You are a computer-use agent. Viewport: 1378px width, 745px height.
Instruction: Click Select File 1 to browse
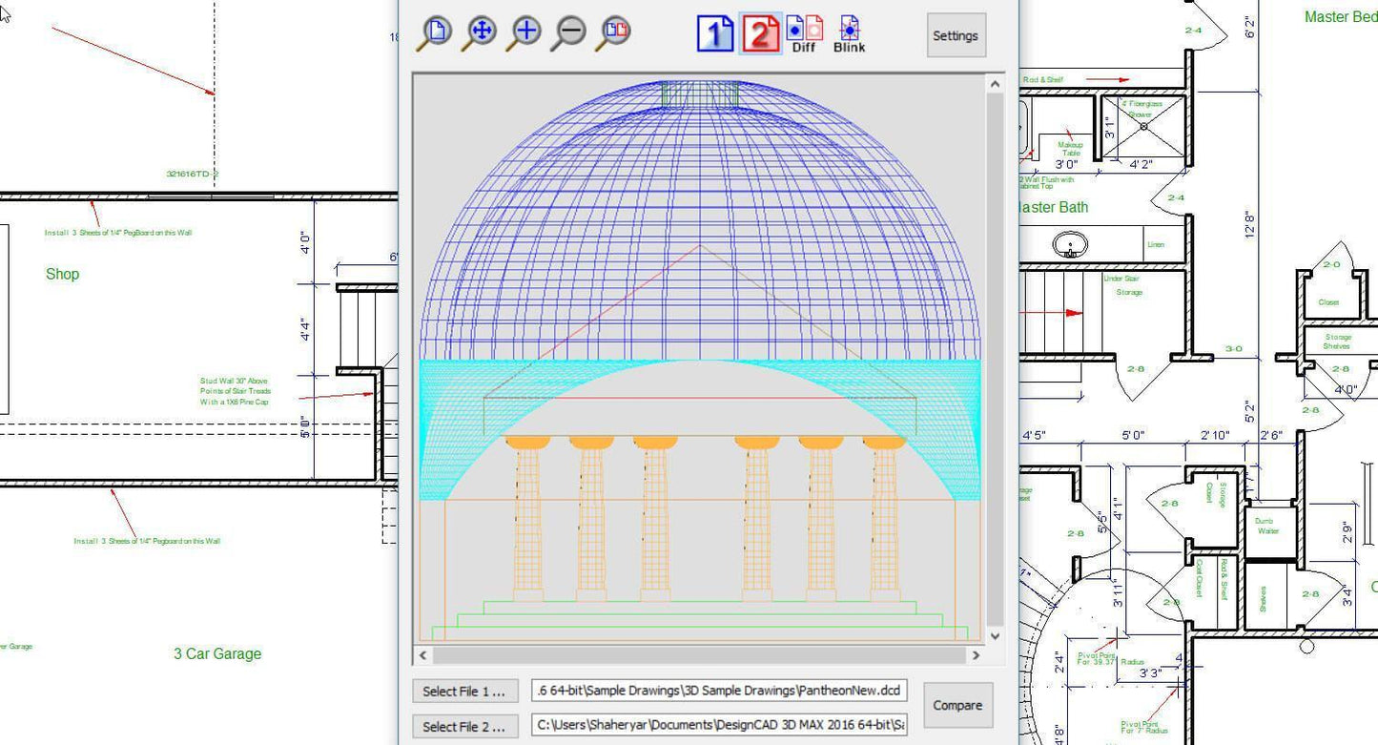pos(464,690)
